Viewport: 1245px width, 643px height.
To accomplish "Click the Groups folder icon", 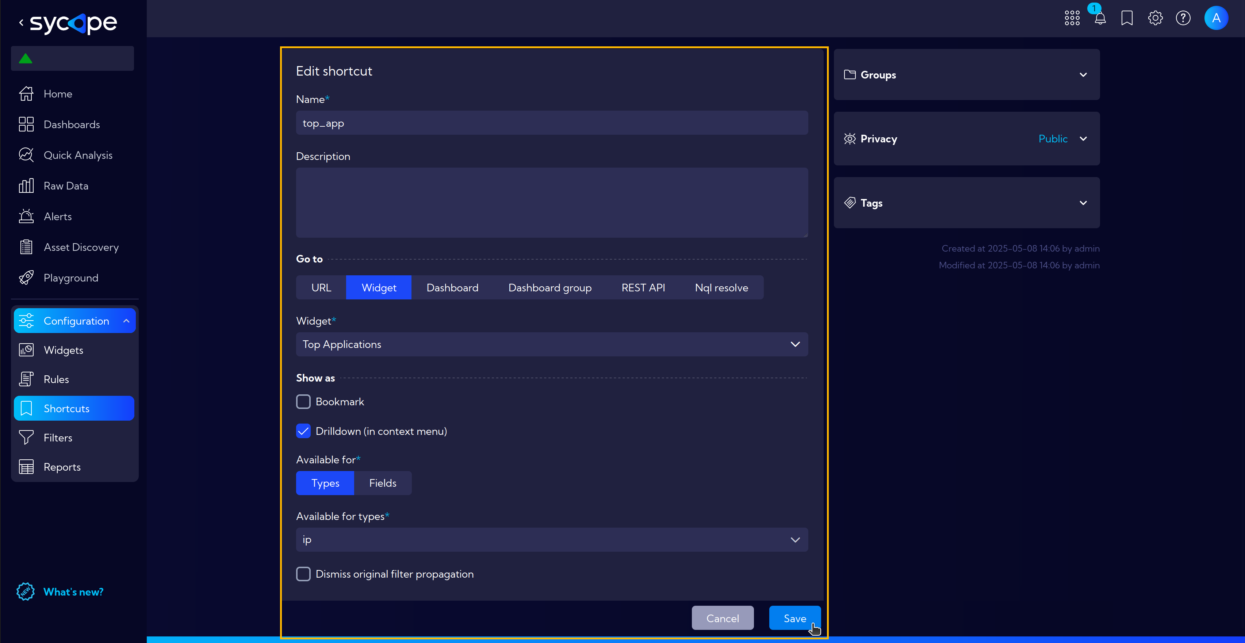I will 850,74.
